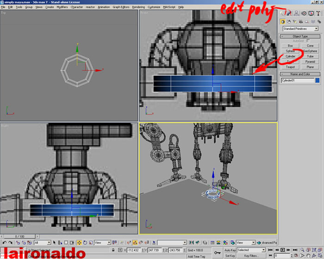Image resolution: width=324 pixels, height=259 pixels.
Task: Open the Utilities panel hammer icon
Action: (x=319, y=13)
